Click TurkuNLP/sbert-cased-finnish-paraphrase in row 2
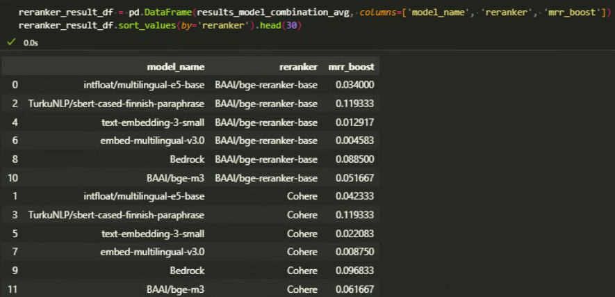 pos(116,104)
